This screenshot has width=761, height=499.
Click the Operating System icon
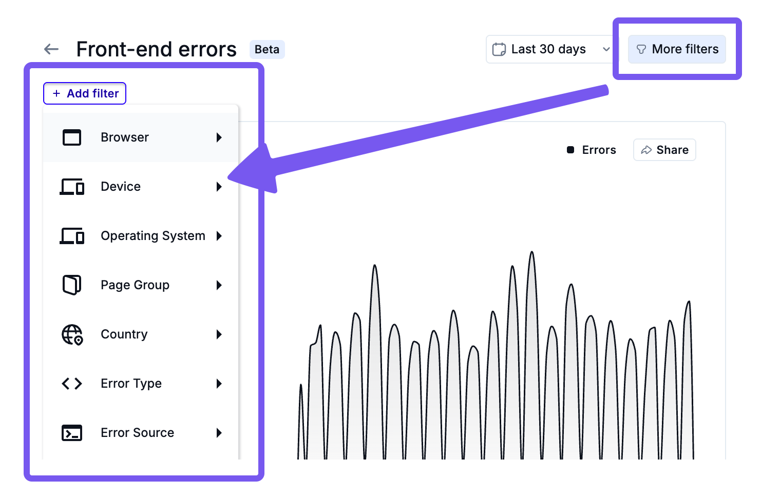pyautogui.click(x=72, y=236)
